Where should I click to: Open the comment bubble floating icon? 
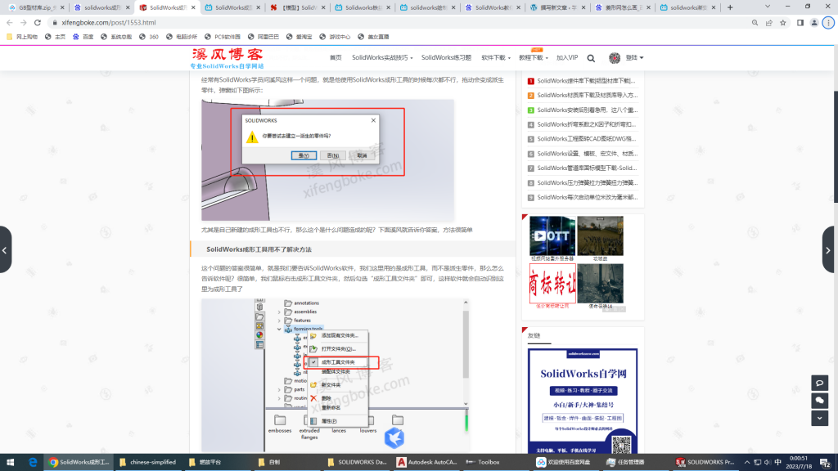(x=819, y=383)
